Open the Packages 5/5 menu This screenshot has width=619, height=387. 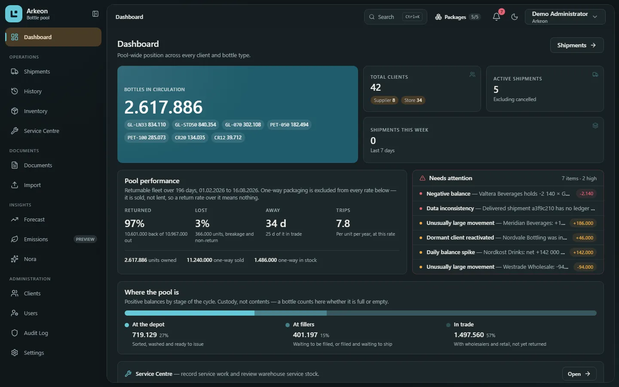pos(457,17)
